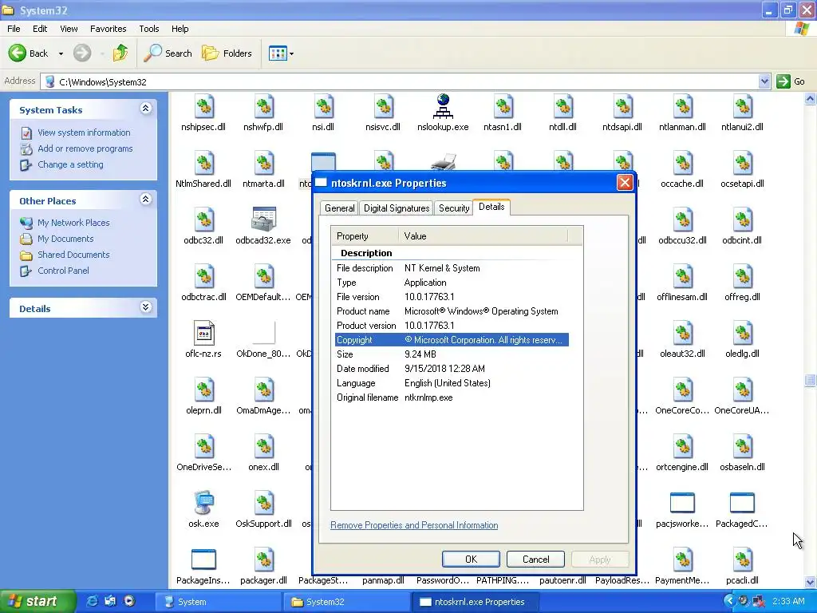Select the offreg.dll file icon
The height and width of the screenshot is (613, 817).
click(742, 275)
